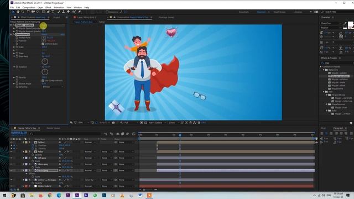Click the Wiggle - scale preset
Image resolution: width=354 pixels, height=199 pixels.
(x=338, y=82)
